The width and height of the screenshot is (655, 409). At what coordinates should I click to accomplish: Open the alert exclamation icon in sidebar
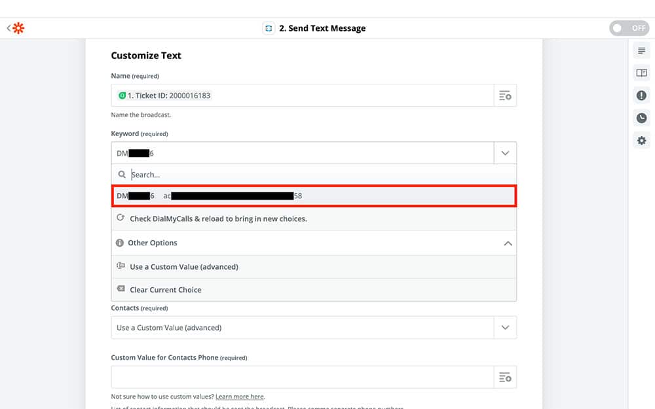click(x=641, y=96)
